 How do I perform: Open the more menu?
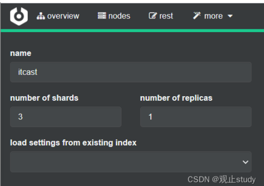click(x=213, y=16)
